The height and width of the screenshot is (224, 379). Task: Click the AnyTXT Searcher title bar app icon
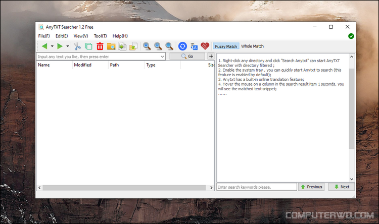point(41,27)
